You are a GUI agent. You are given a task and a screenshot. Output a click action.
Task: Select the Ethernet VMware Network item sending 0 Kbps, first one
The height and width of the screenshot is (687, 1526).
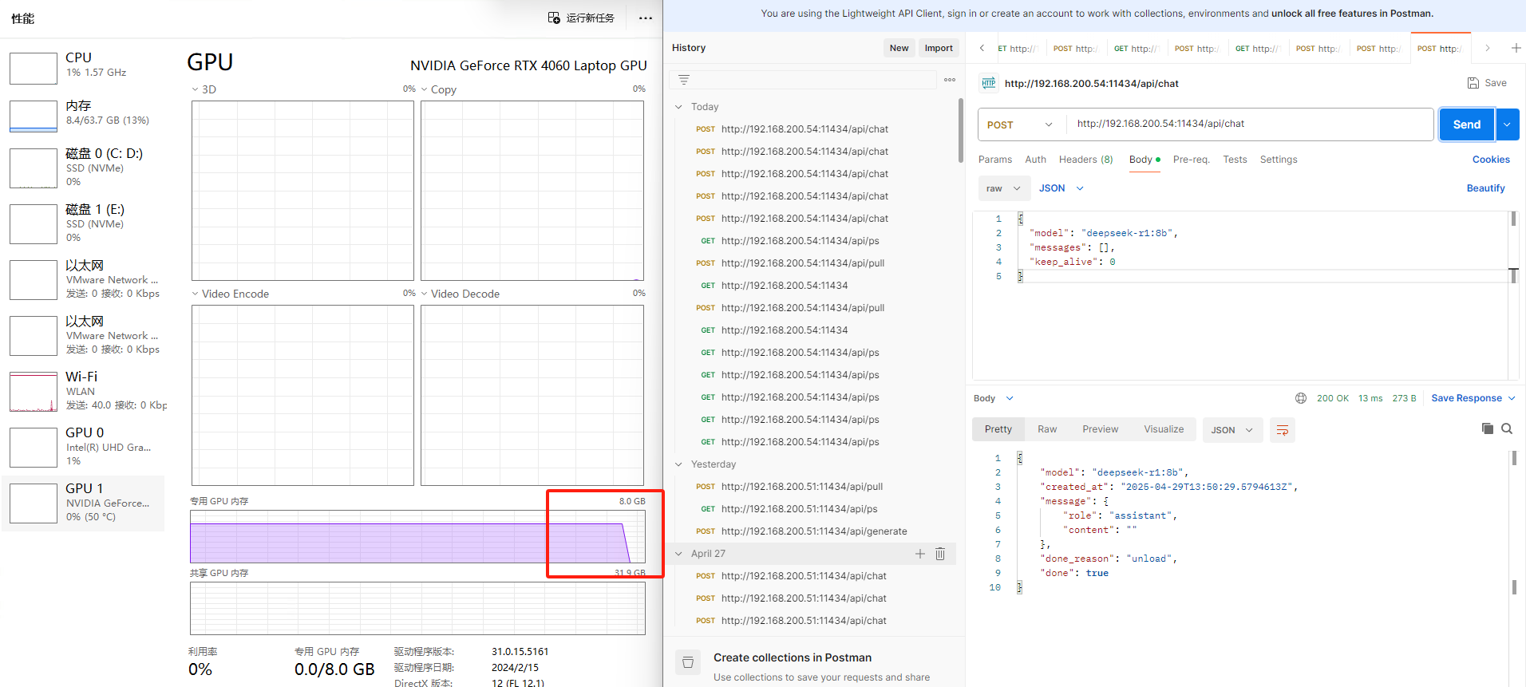coord(84,279)
